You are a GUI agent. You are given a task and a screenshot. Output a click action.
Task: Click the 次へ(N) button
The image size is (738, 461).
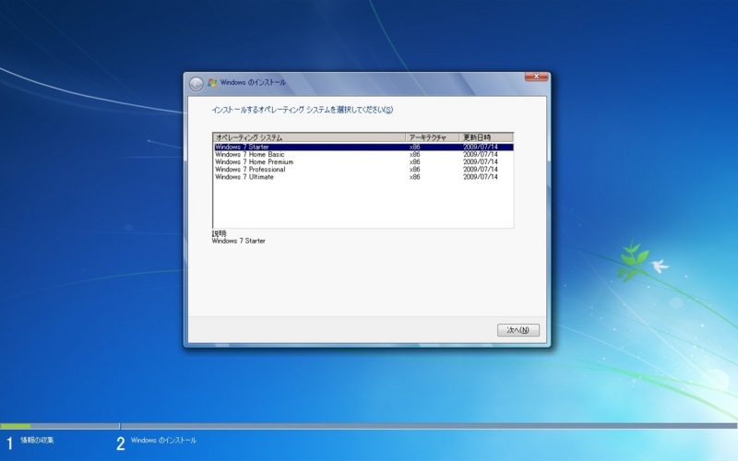518,330
